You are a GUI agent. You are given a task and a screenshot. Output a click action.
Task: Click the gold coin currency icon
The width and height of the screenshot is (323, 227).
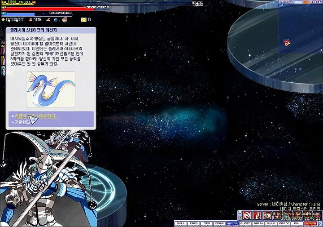[3, 20]
